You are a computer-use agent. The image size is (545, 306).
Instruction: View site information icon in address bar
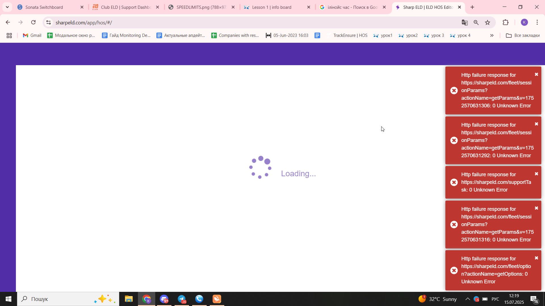click(49, 22)
